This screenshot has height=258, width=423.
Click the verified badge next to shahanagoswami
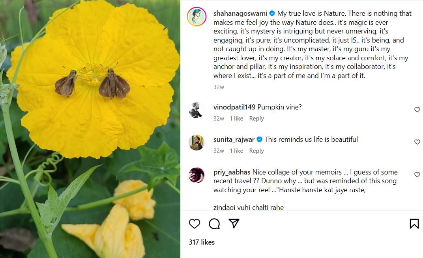(272, 13)
